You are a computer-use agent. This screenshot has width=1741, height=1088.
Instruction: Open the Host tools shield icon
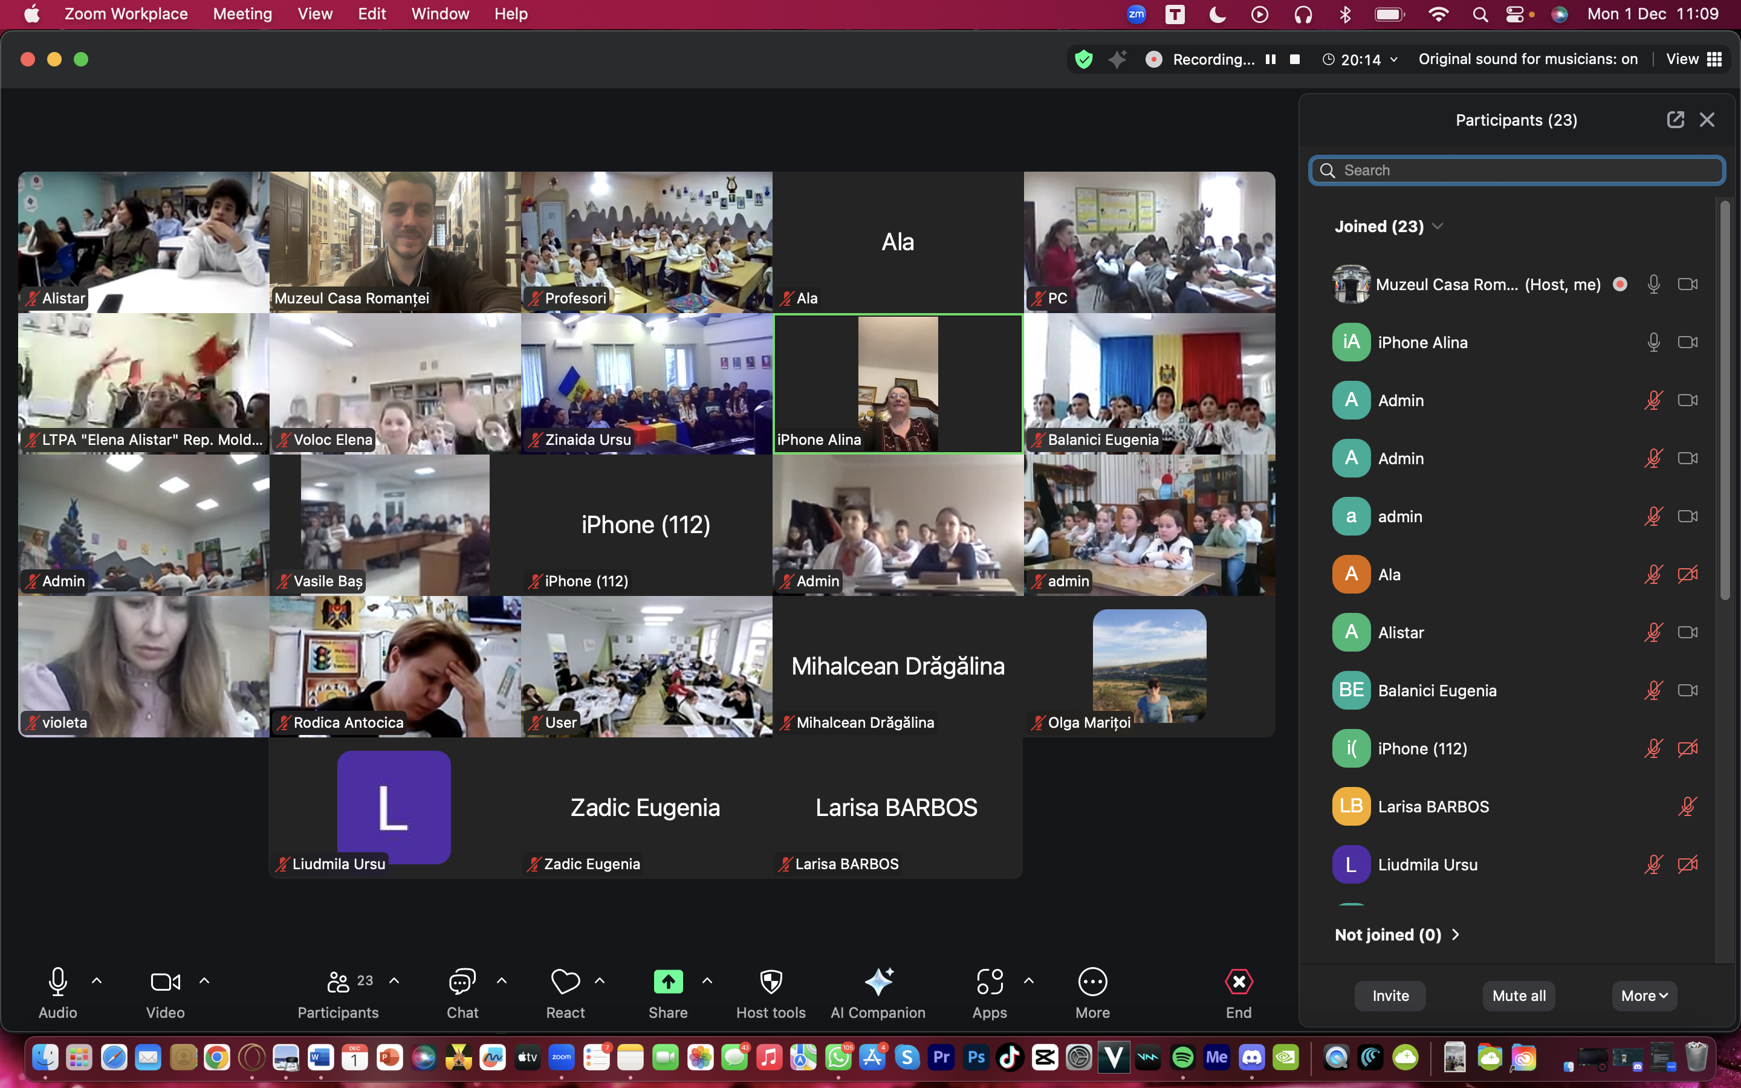pyautogui.click(x=771, y=982)
